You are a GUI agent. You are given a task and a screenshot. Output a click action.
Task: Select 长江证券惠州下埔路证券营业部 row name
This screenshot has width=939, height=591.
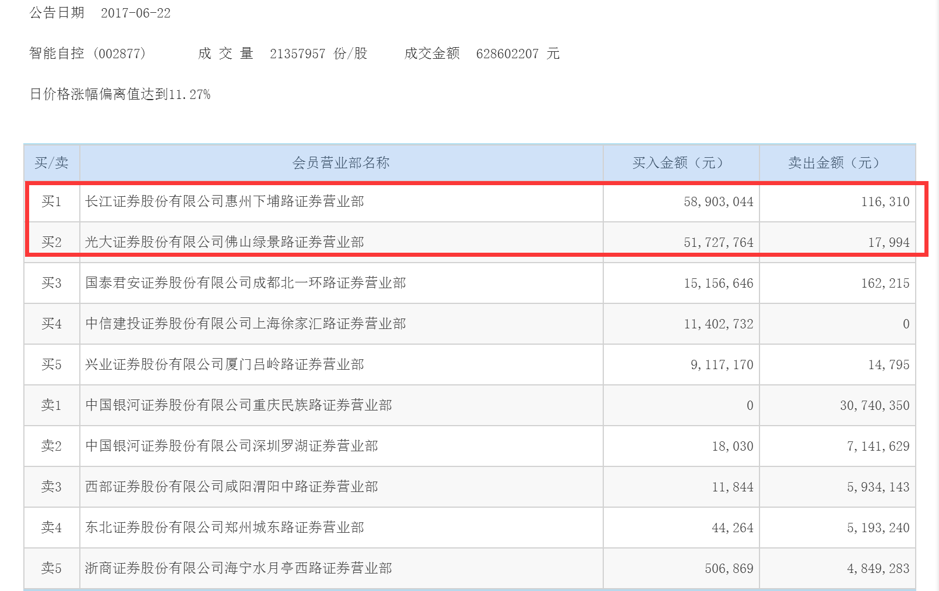point(224,201)
